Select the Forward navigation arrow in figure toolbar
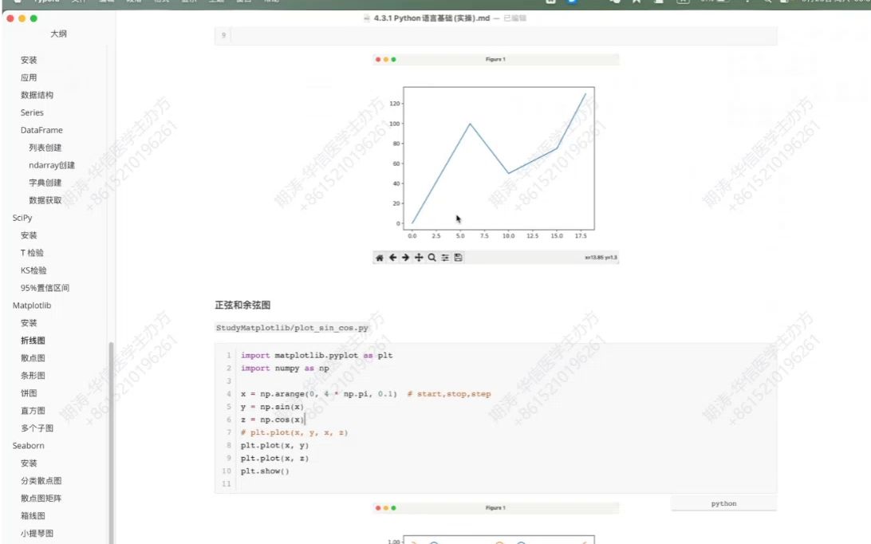871x544 pixels. (x=405, y=257)
